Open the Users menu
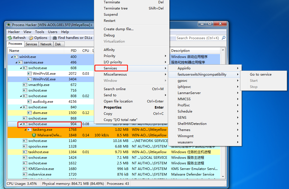The image size is (289, 189). click(53, 32)
